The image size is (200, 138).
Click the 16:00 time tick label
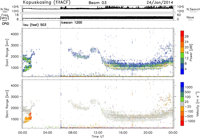(x=123, y=133)
